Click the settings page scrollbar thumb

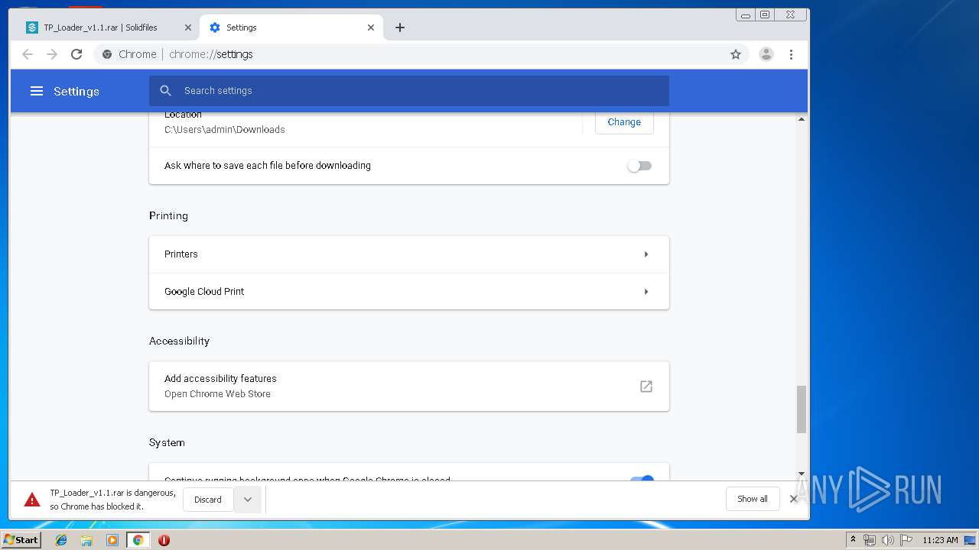[802, 409]
